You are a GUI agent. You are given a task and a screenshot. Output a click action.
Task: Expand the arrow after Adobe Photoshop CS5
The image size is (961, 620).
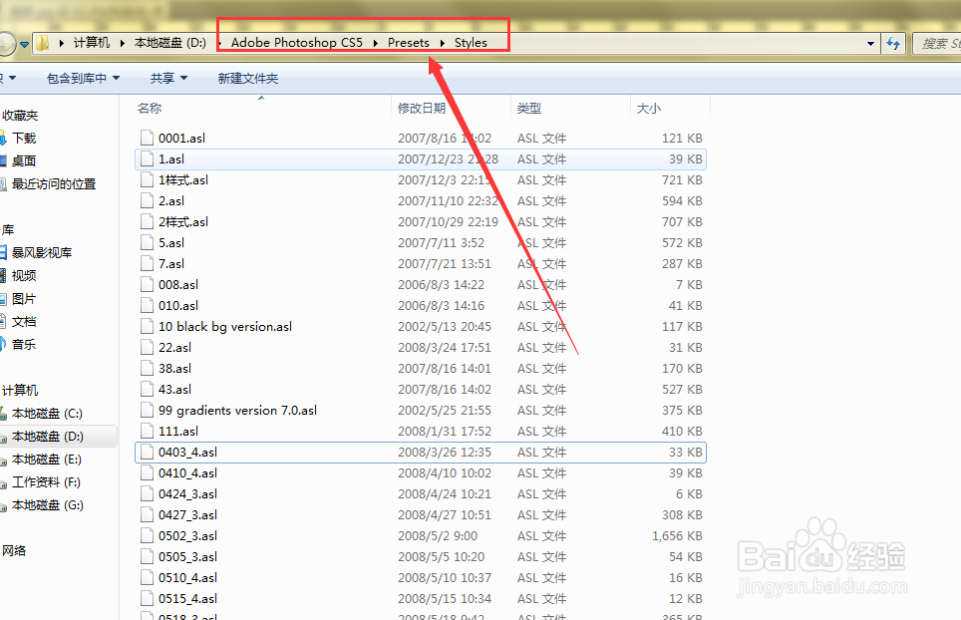pyautogui.click(x=375, y=43)
